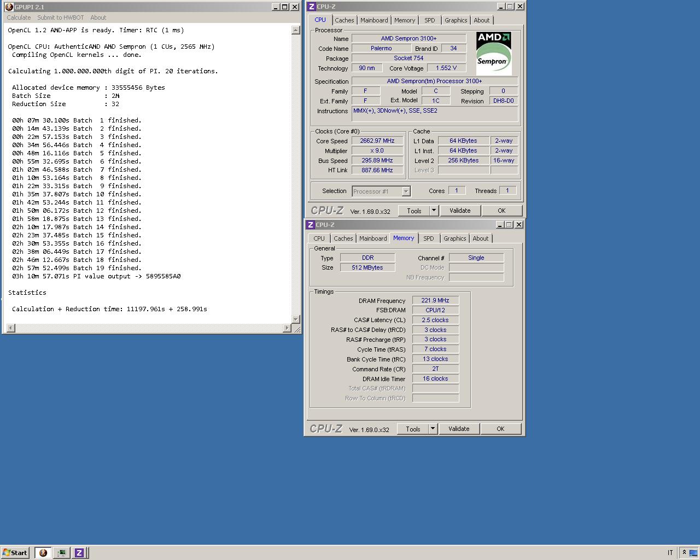Open the About menu in GPUPI
700x560 pixels.
[98, 17]
